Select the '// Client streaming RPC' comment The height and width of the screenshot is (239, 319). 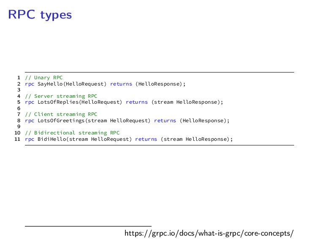click(x=61, y=114)
